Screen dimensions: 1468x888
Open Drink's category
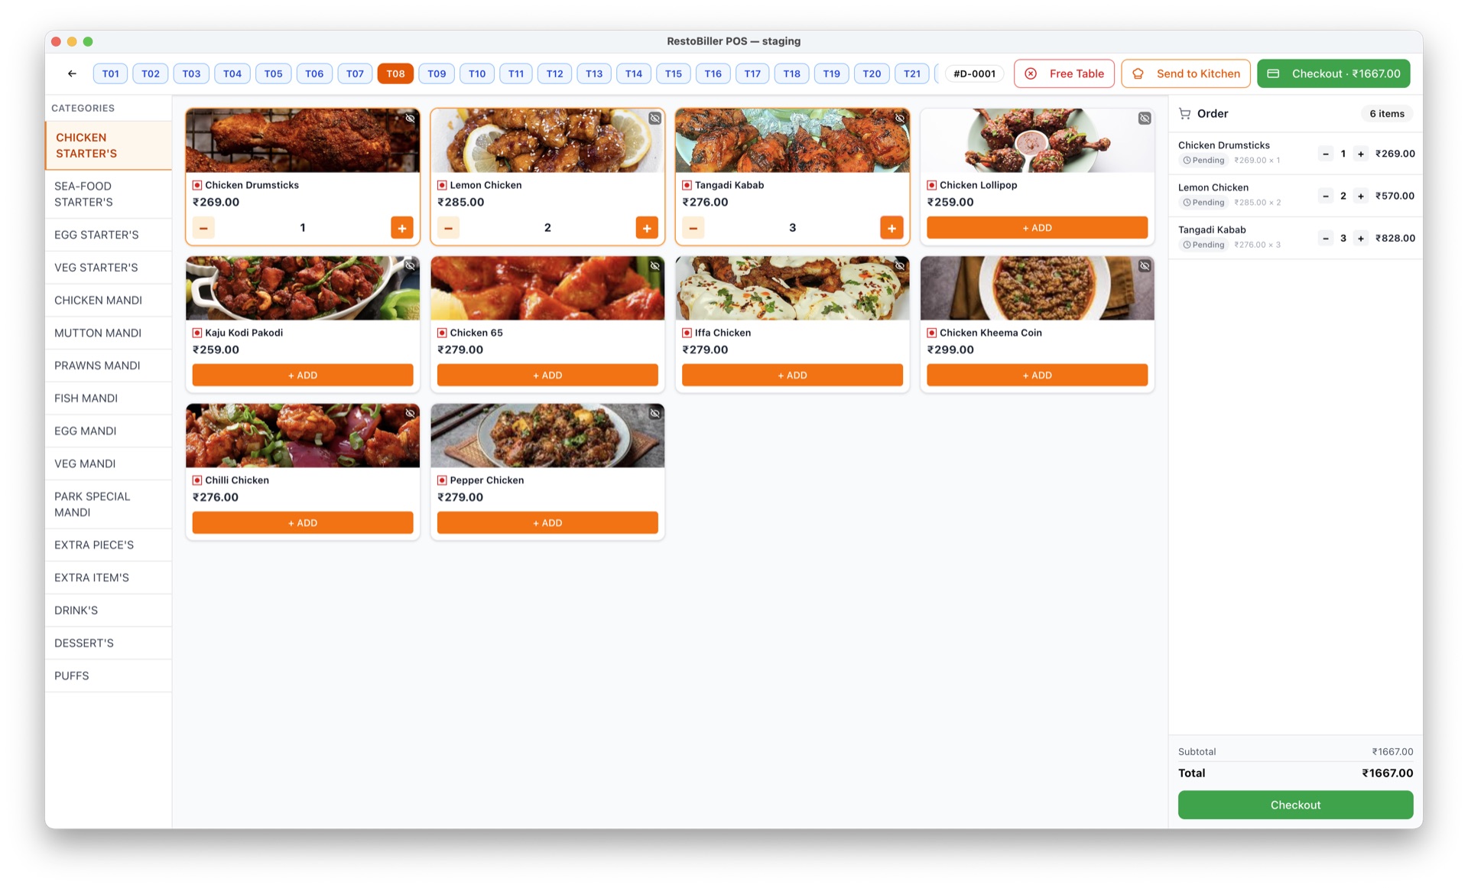tap(109, 610)
